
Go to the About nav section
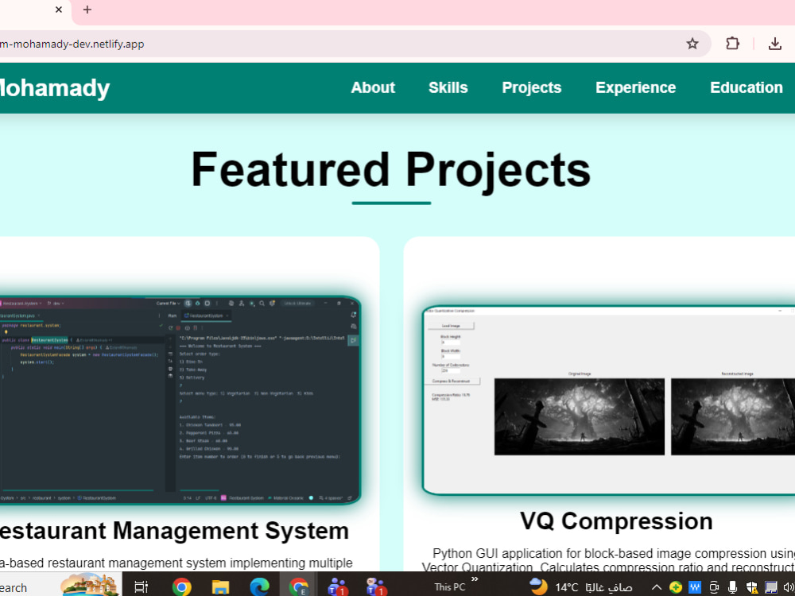pos(373,87)
